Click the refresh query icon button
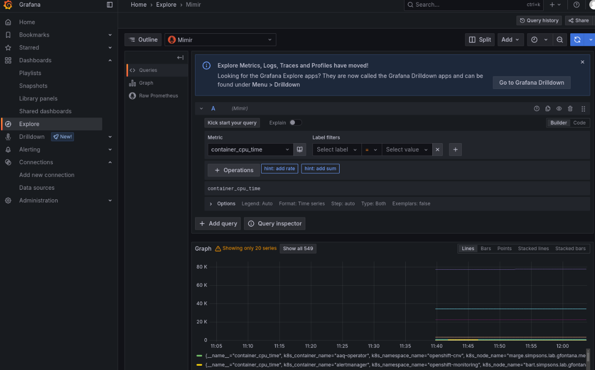 577,40
